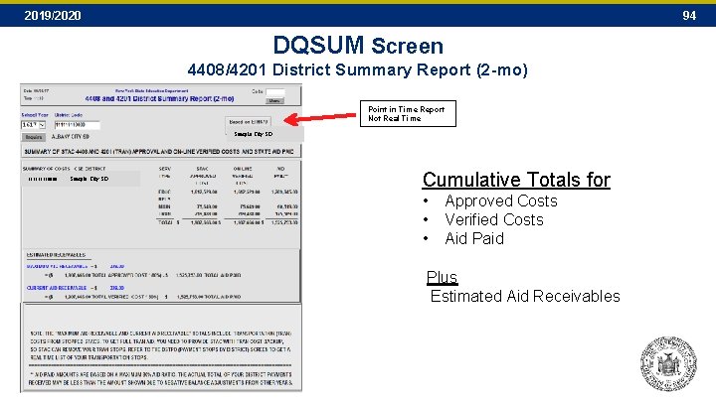The image size is (716, 402).
Task: Click the New York State seal logo
Action: tap(668, 363)
